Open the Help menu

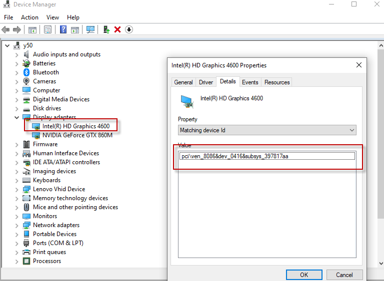click(x=73, y=17)
